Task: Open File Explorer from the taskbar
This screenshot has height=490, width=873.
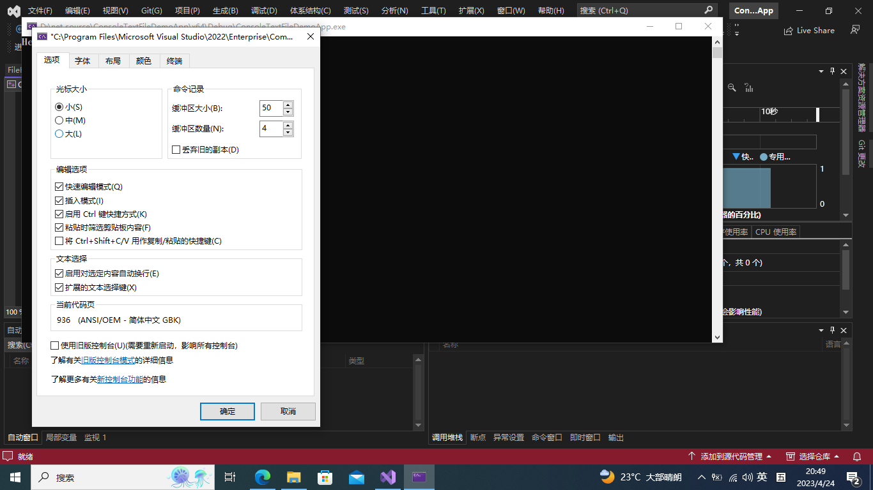Action: (294, 477)
